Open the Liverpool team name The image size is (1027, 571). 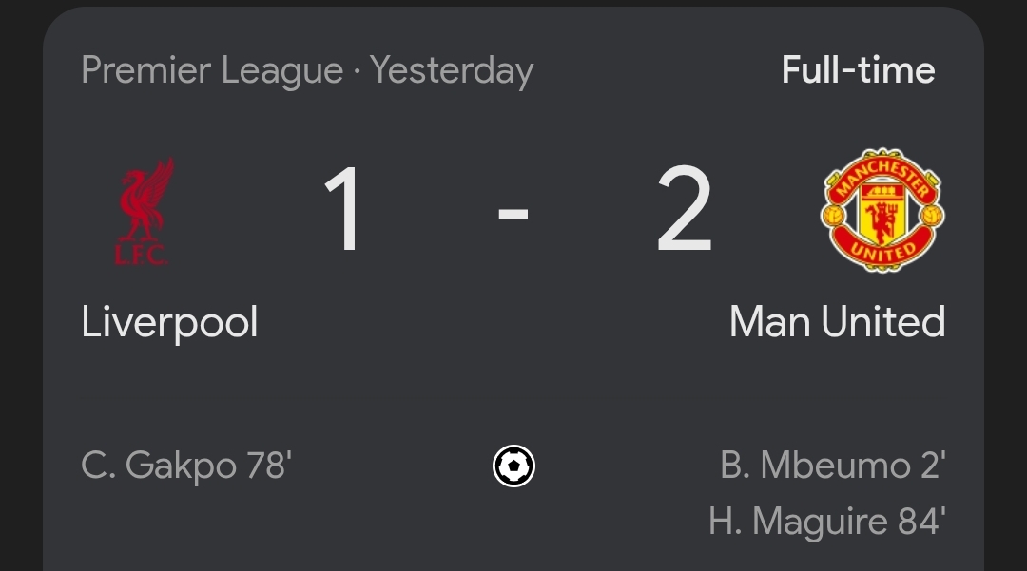pos(169,322)
